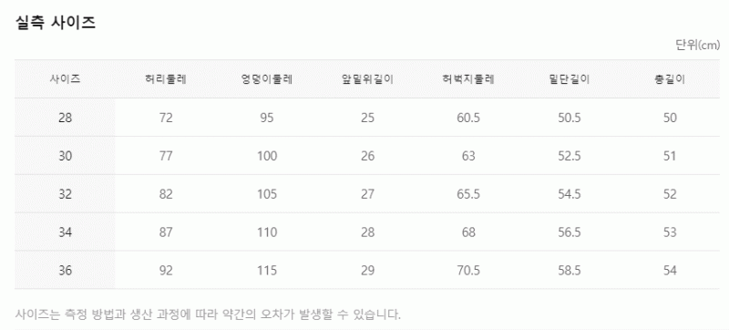729x330 pixels.
Task: Click the 단위(cm) unit label
Action: click(x=697, y=45)
